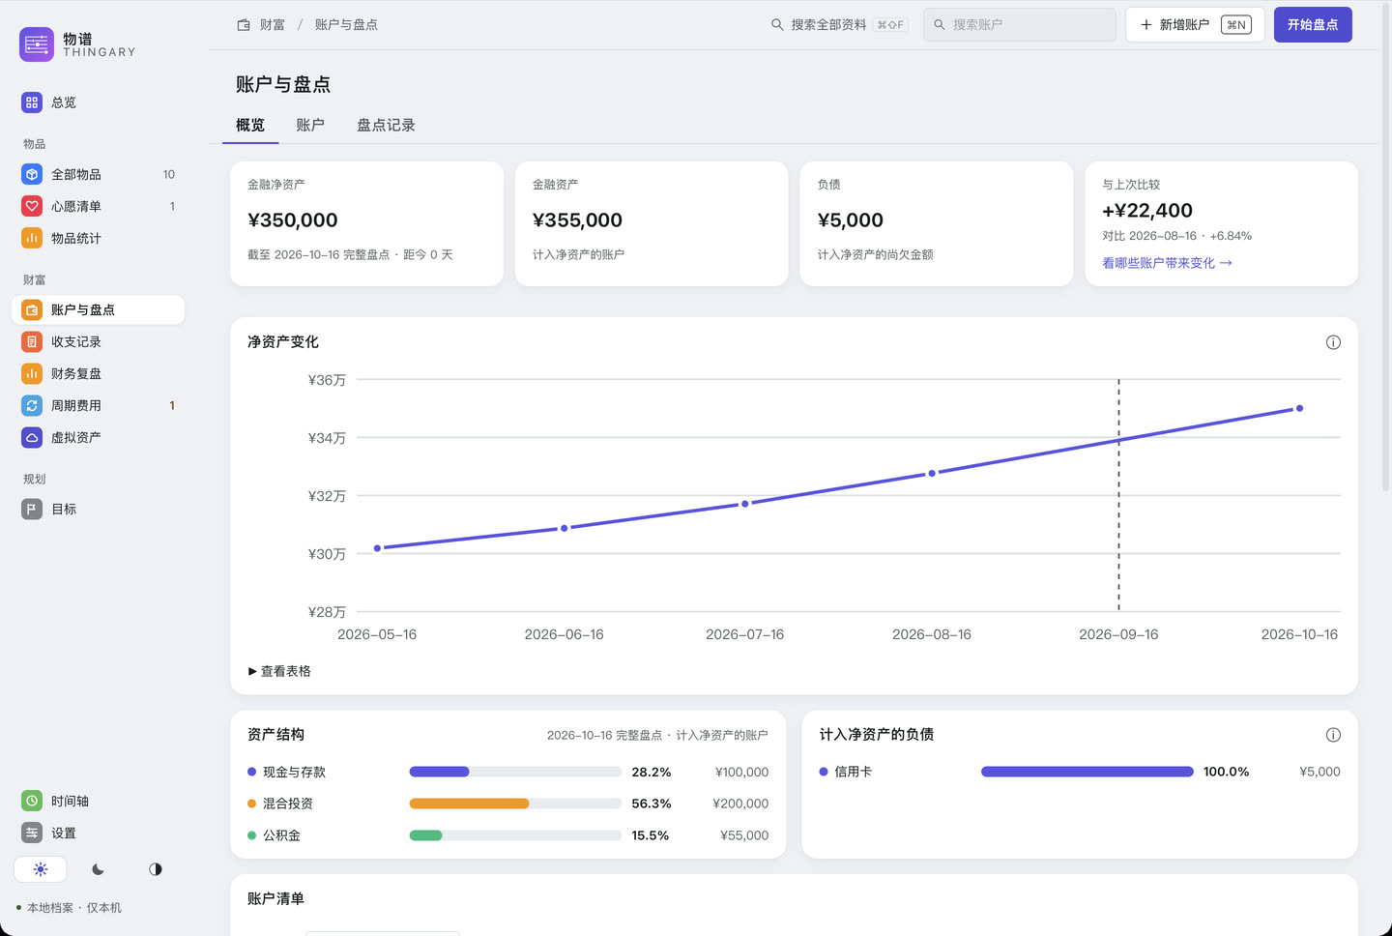The width and height of the screenshot is (1392, 936).
Task: Switch to auto contrast theme toggle
Action: [156, 869]
